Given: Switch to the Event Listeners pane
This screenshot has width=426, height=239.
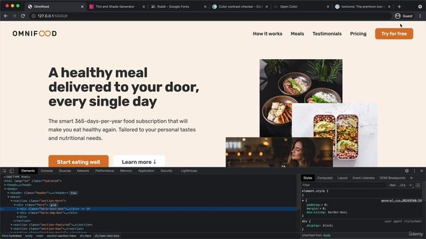Looking at the screenshot, I should point(363,178).
